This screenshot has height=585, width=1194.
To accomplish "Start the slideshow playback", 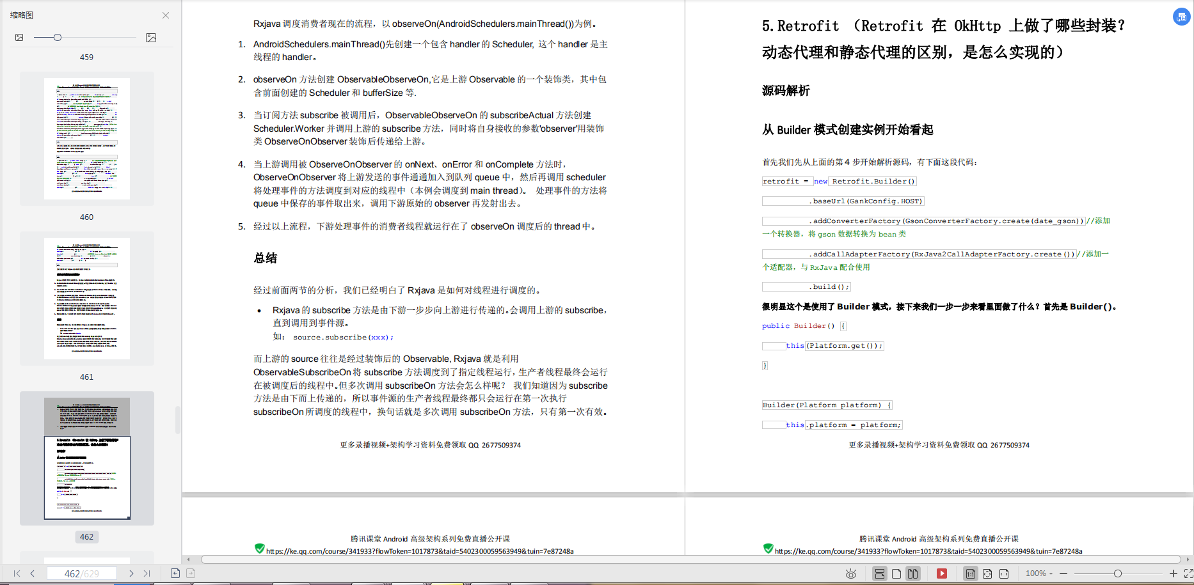I will coord(942,573).
